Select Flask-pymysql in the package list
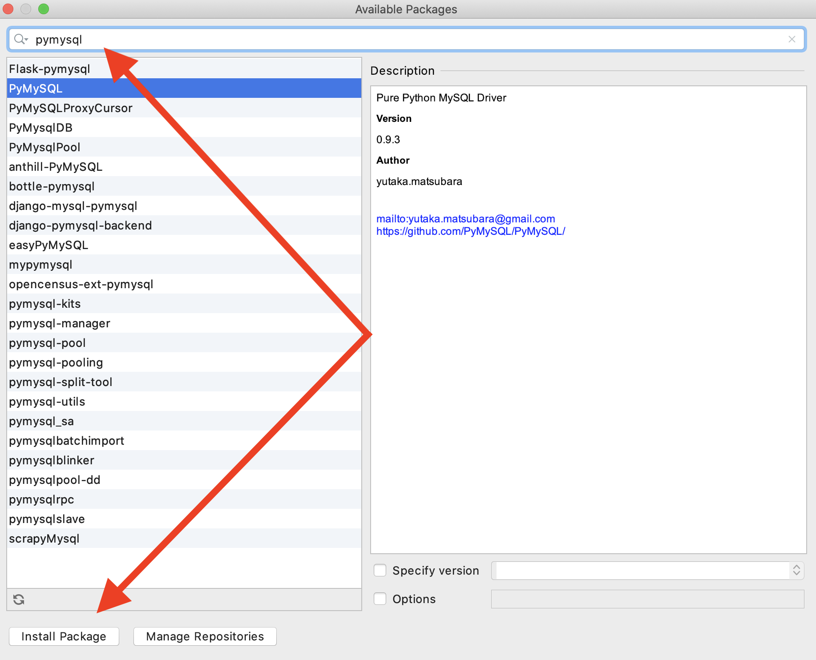Viewport: 816px width, 660px height. pos(184,69)
